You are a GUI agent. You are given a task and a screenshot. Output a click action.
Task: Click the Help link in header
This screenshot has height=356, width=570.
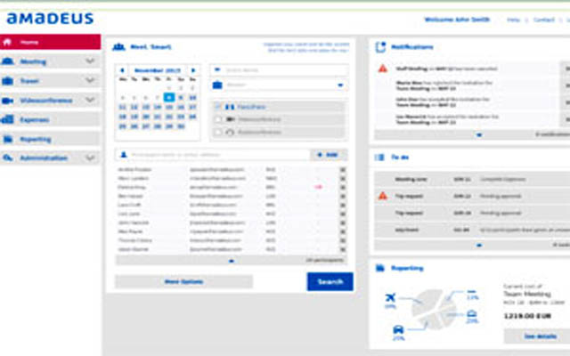coord(513,20)
